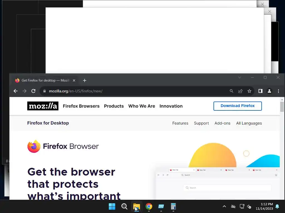Image resolution: width=285 pixels, height=213 pixels.
Task: Click the muted volume tray icon
Action: 249,206
